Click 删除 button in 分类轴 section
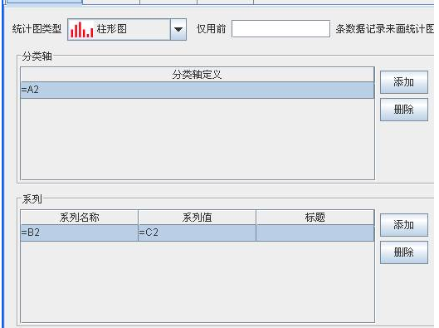This screenshot has width=439, height=328. click(x=403, y=110)
